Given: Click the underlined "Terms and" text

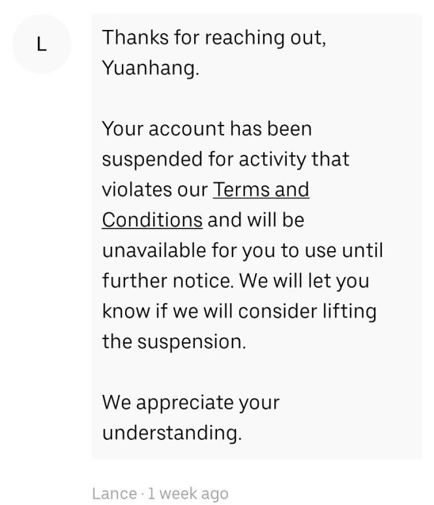Looking at the screenshot, I should click(x=261, y=189).
